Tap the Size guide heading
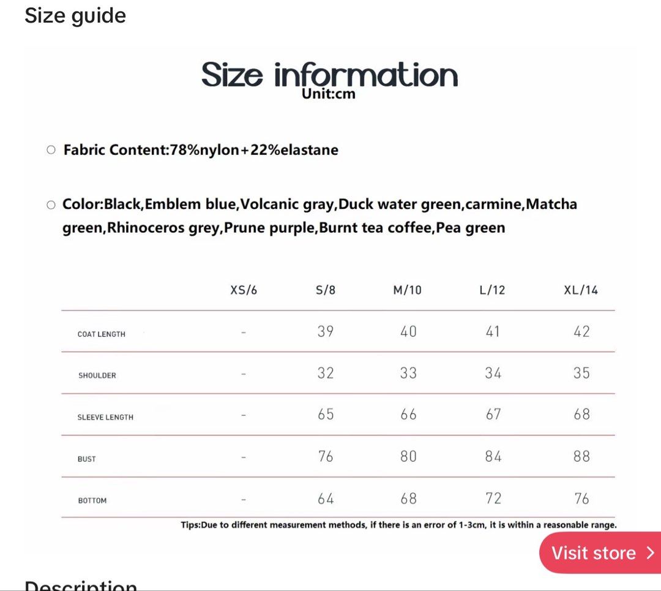Image resolution: width=661 pixels, height=591 pixels. tap(75, 16)
